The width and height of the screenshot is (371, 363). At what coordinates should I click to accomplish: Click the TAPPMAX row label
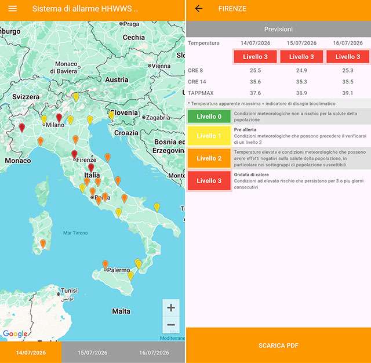201,93
